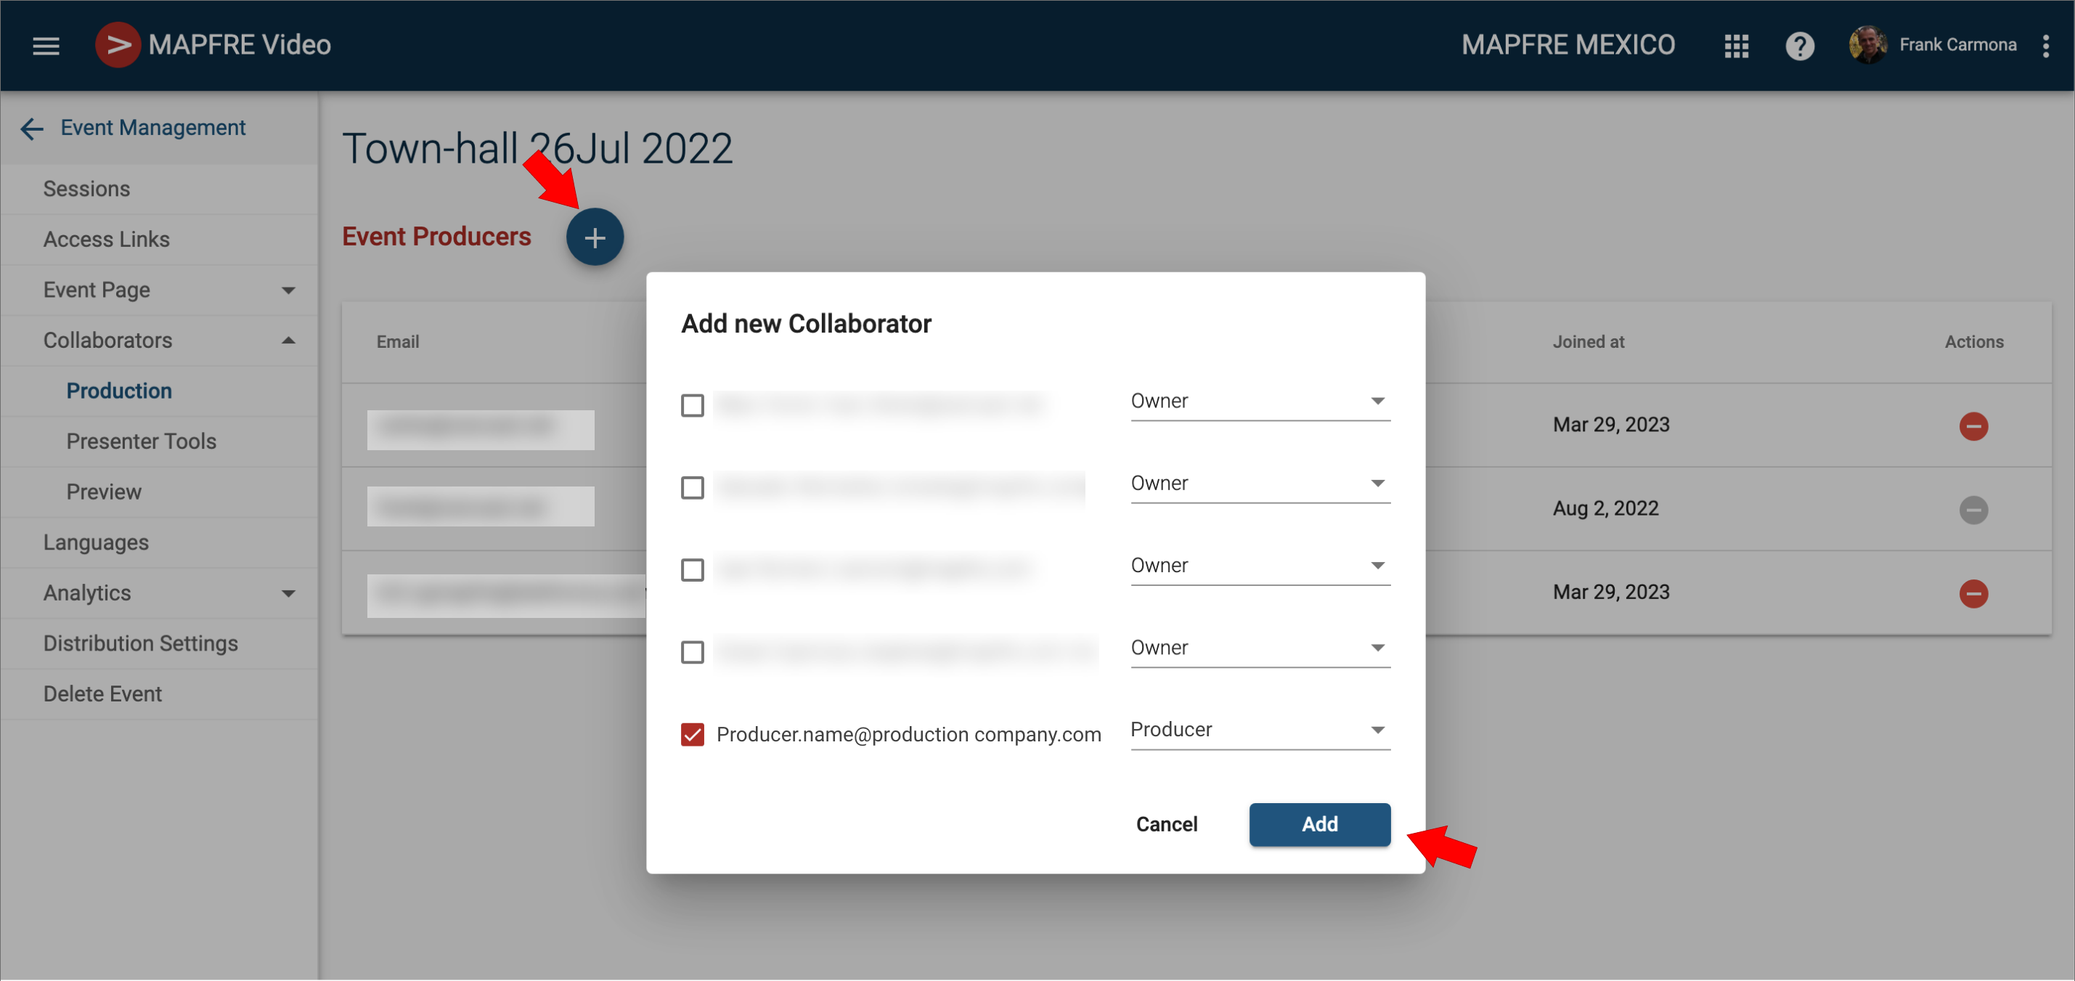Go to Distribution Settings in sidebar
The image size is (2075, 981).
pyautogui.click(x=141, y=643)
